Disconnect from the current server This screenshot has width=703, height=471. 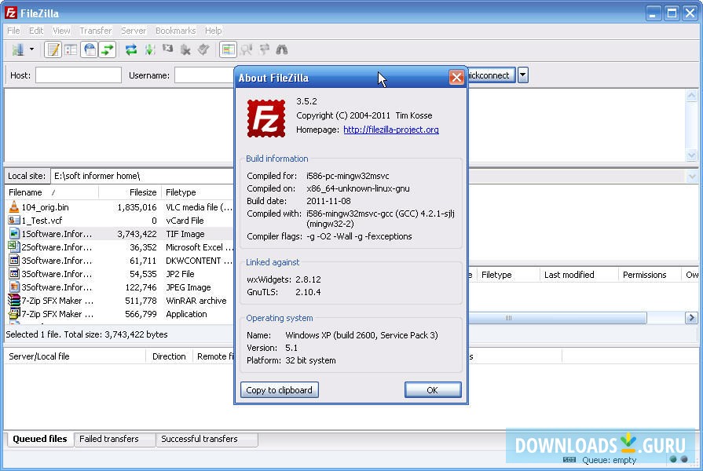(x=185, y=49)
